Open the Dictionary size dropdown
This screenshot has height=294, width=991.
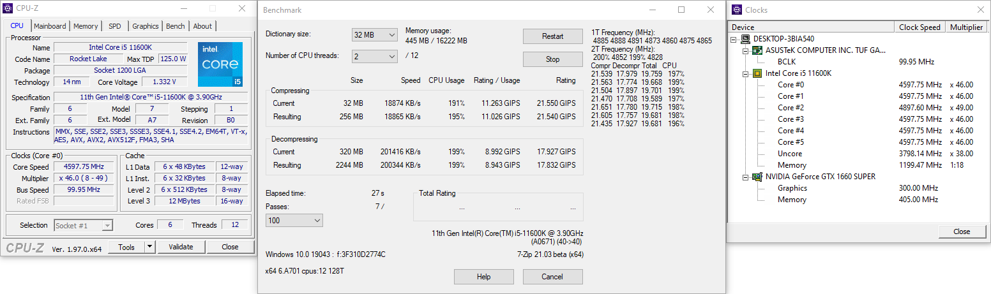(x=375, y=34)
